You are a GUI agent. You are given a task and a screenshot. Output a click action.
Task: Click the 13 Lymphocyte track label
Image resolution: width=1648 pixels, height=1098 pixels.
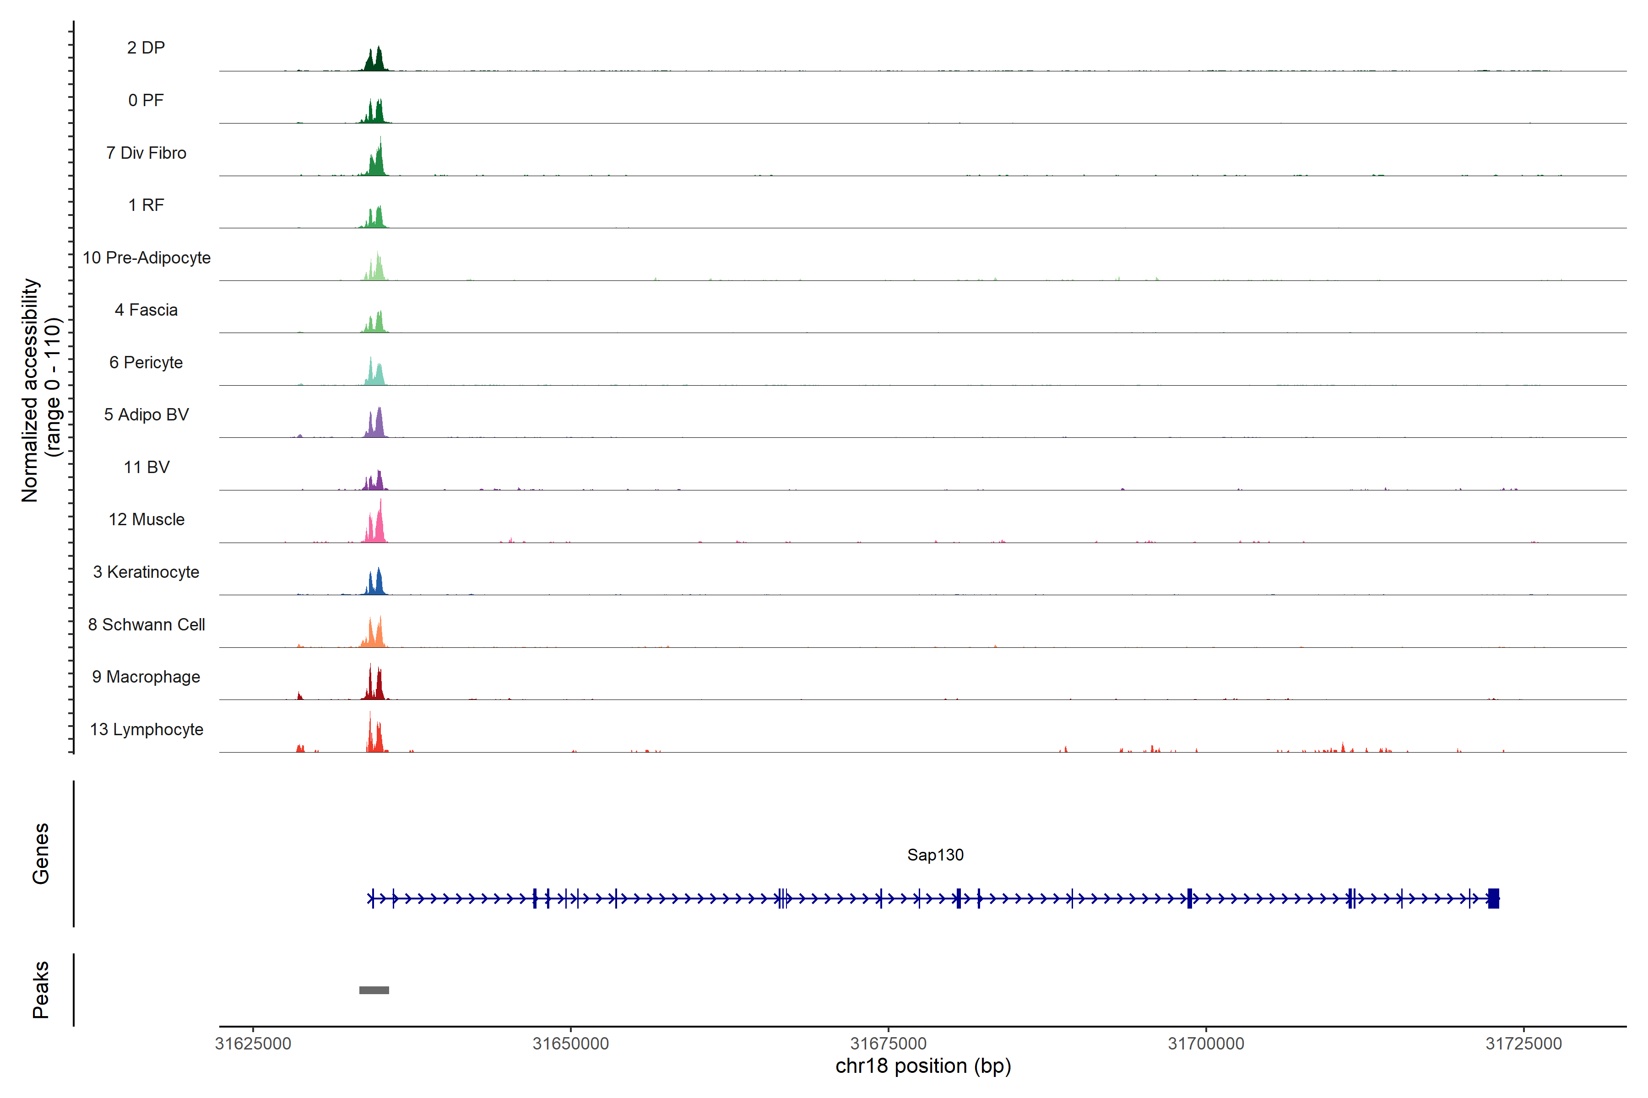tap(146, 729)
